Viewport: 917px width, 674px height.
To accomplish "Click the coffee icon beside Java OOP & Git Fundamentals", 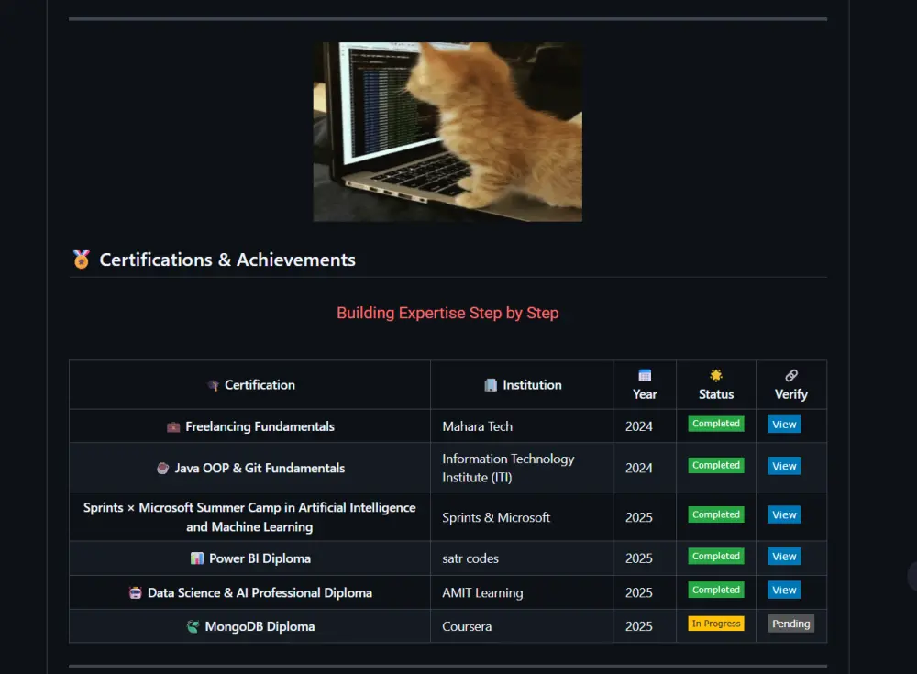I will pos(164,468).
